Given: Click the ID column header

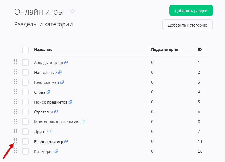Looking at the screenshot, I should (x=200, y=50).
